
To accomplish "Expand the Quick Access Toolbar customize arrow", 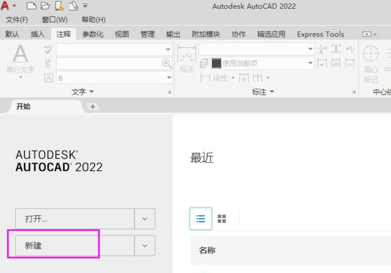I will (85, 6).
